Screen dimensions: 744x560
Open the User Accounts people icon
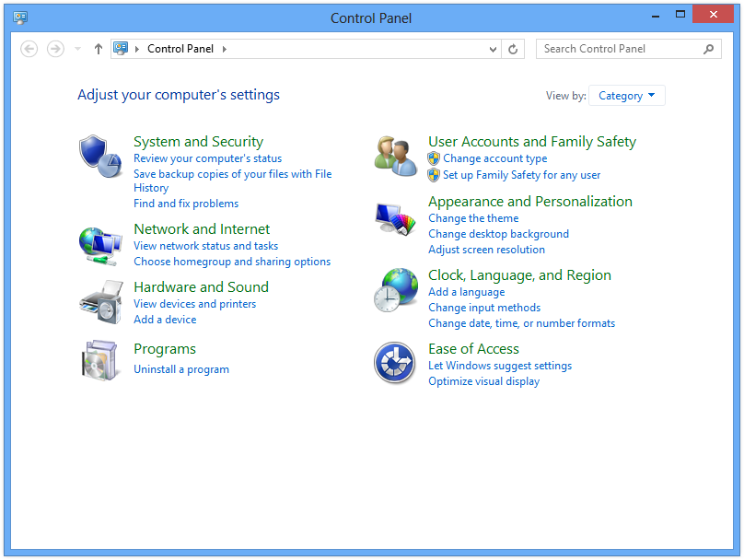click(395, 157)
